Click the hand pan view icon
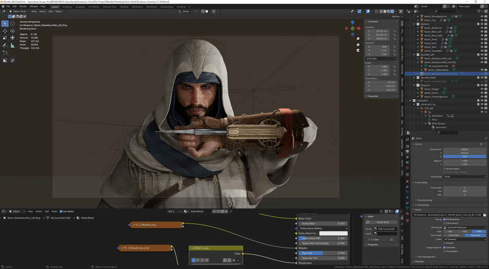The height and width of the screenshot is (269, 489). coord(358,44)
